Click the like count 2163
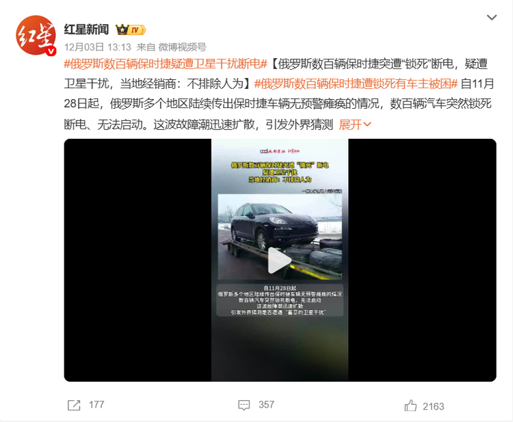 [x=433, y=406]
